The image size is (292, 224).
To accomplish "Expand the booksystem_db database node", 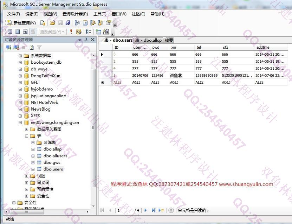I will 20,63.
